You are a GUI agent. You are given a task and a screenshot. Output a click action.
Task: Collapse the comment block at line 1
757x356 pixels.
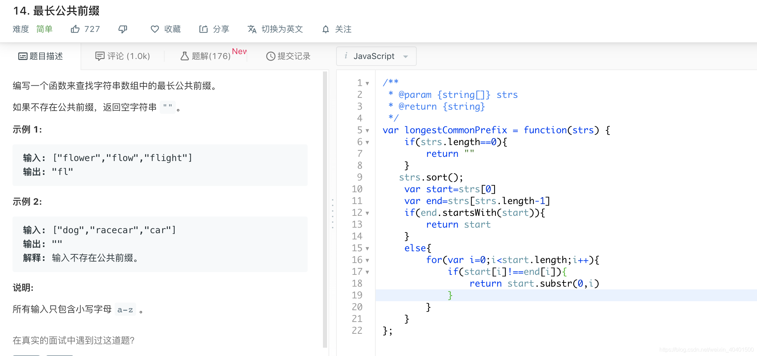pyautogui.click(x=367, y=83)
